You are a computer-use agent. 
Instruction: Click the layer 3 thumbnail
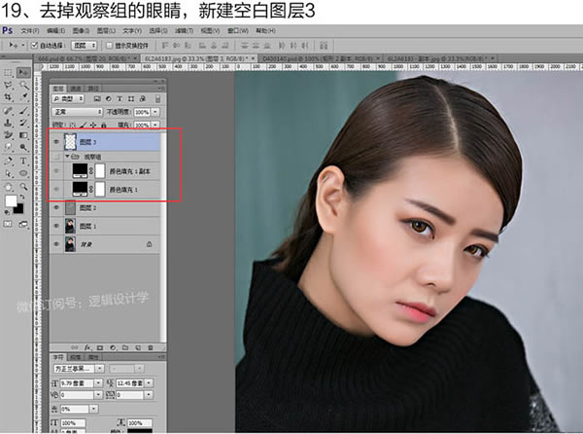70,142
